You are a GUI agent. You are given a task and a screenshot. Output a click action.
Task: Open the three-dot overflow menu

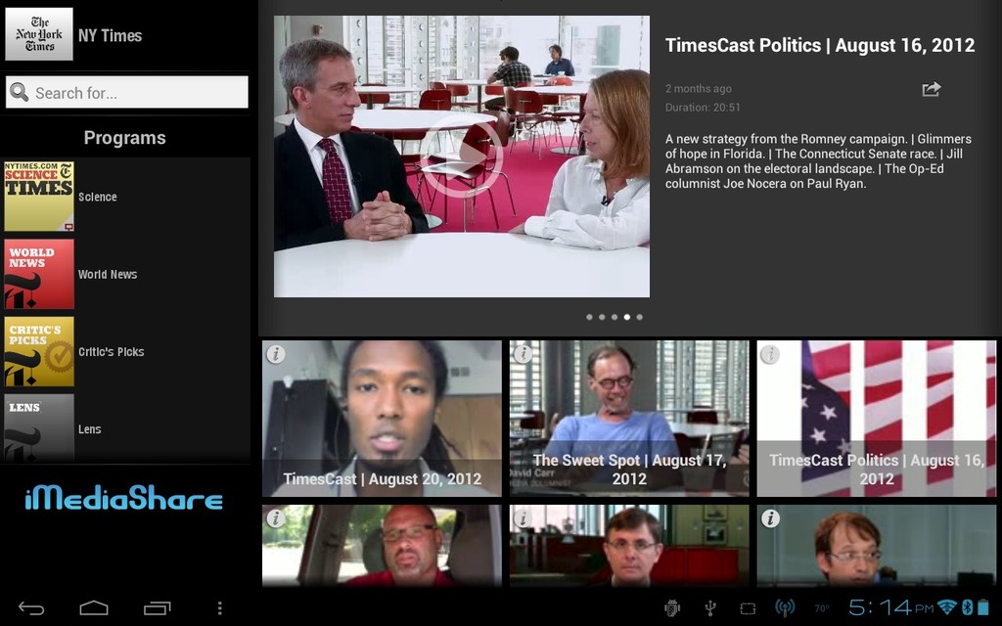click(220, 608)
